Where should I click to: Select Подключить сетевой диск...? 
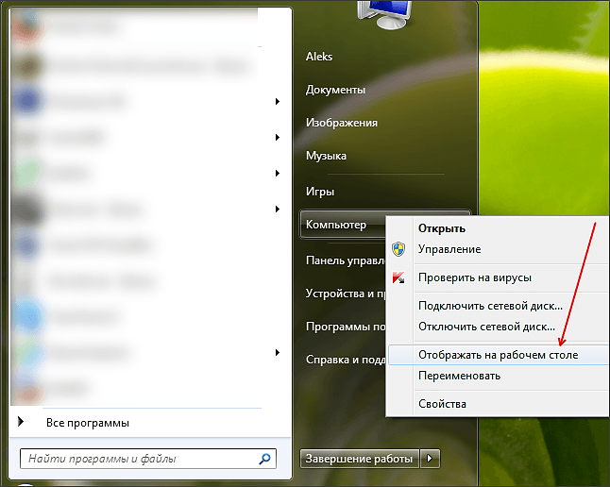click(x=490, y=306)
